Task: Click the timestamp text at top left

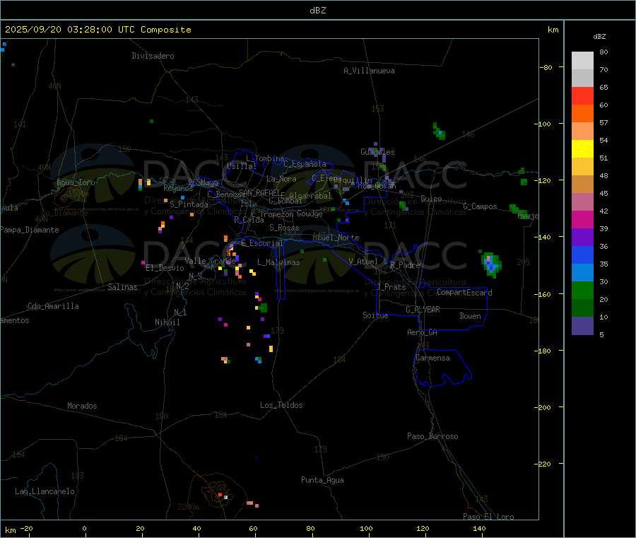Action: (x=98, y=30)
